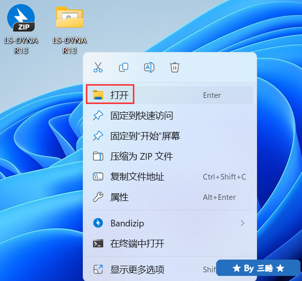The height and width of the screenshot is (281, 302).
Task: Click the terminal icon beside 在终端中打开
Action: [x=98, y=244]
